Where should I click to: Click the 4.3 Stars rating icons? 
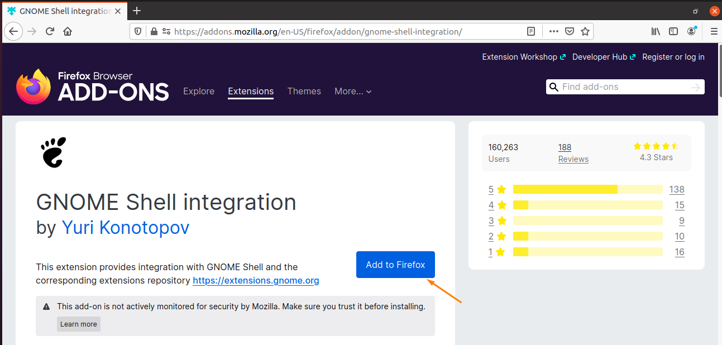656,146
